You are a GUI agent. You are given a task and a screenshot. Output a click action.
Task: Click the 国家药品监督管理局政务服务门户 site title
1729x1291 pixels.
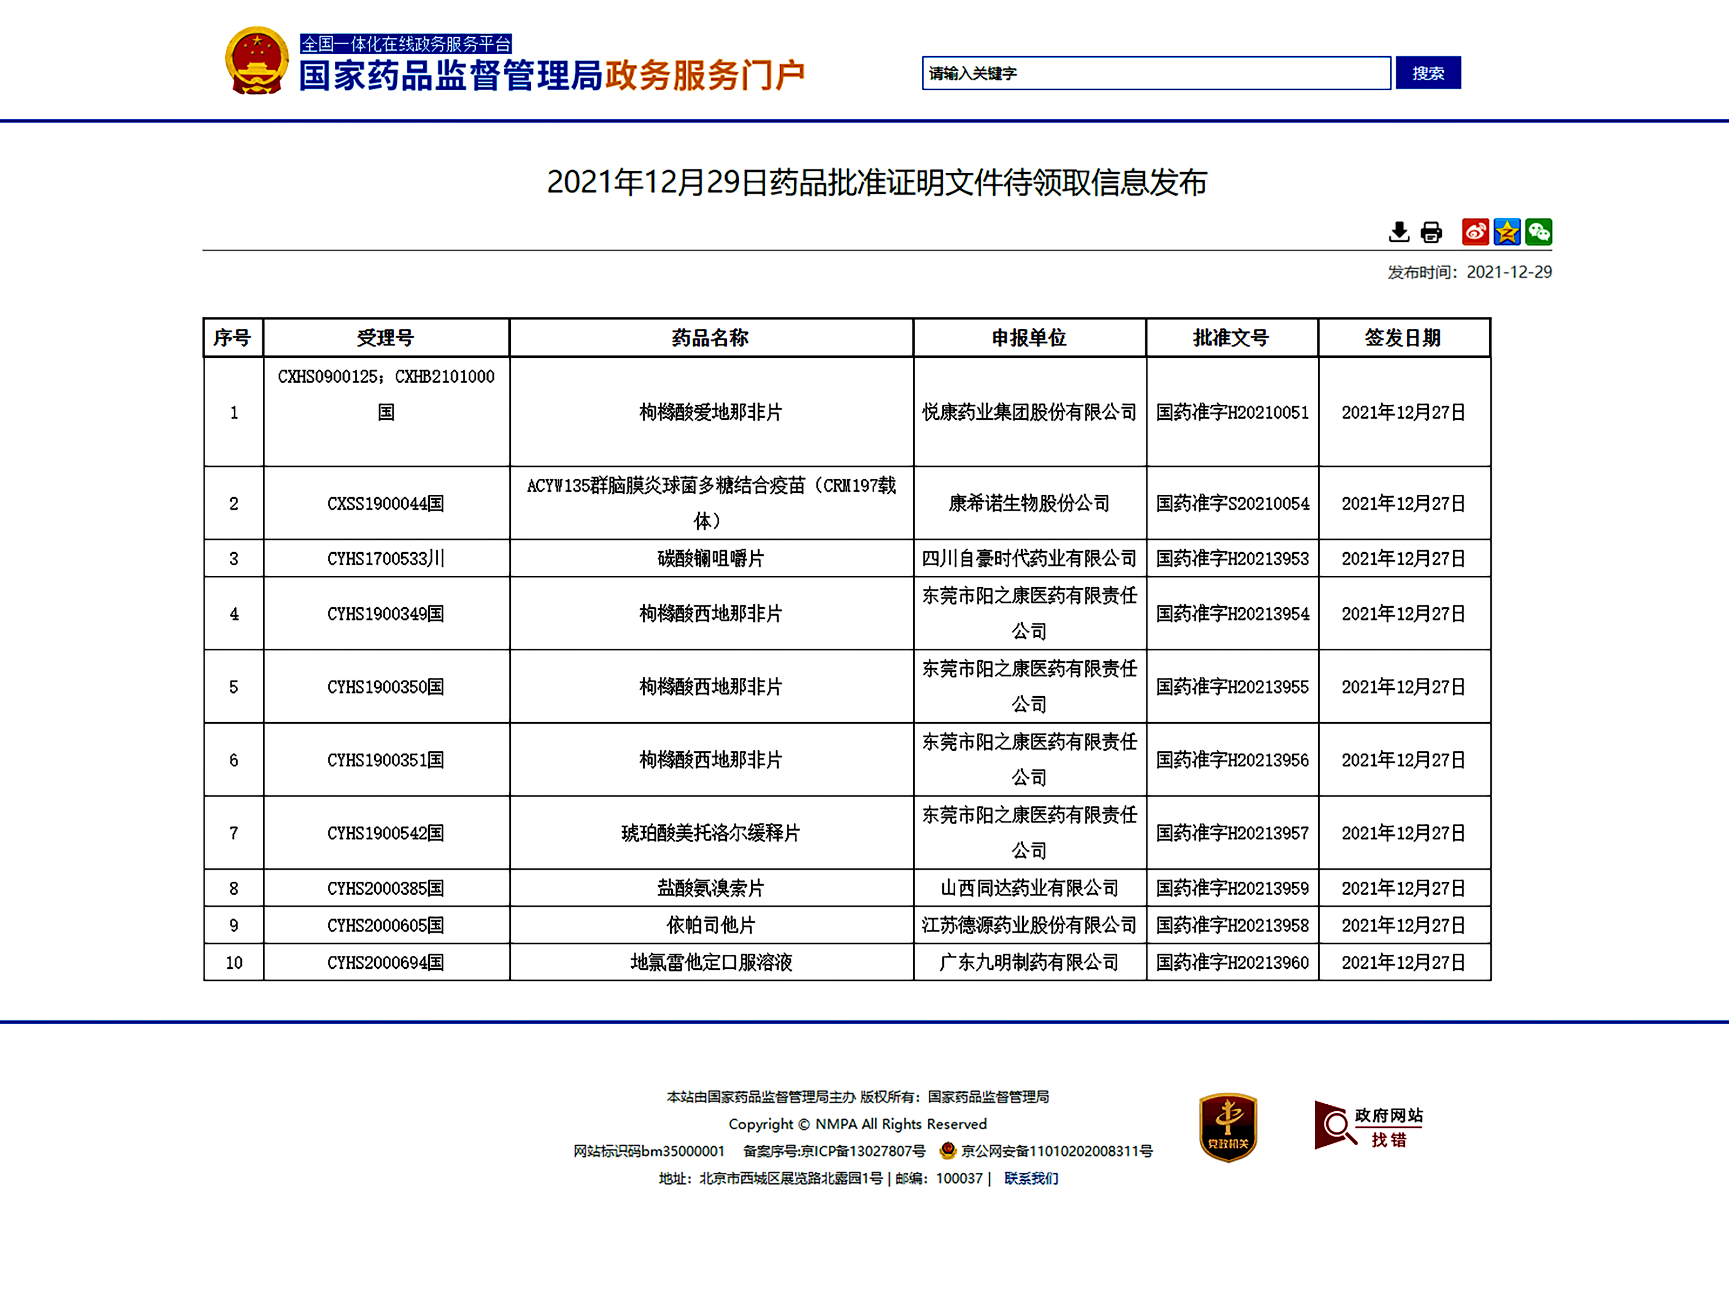point(552,76)
